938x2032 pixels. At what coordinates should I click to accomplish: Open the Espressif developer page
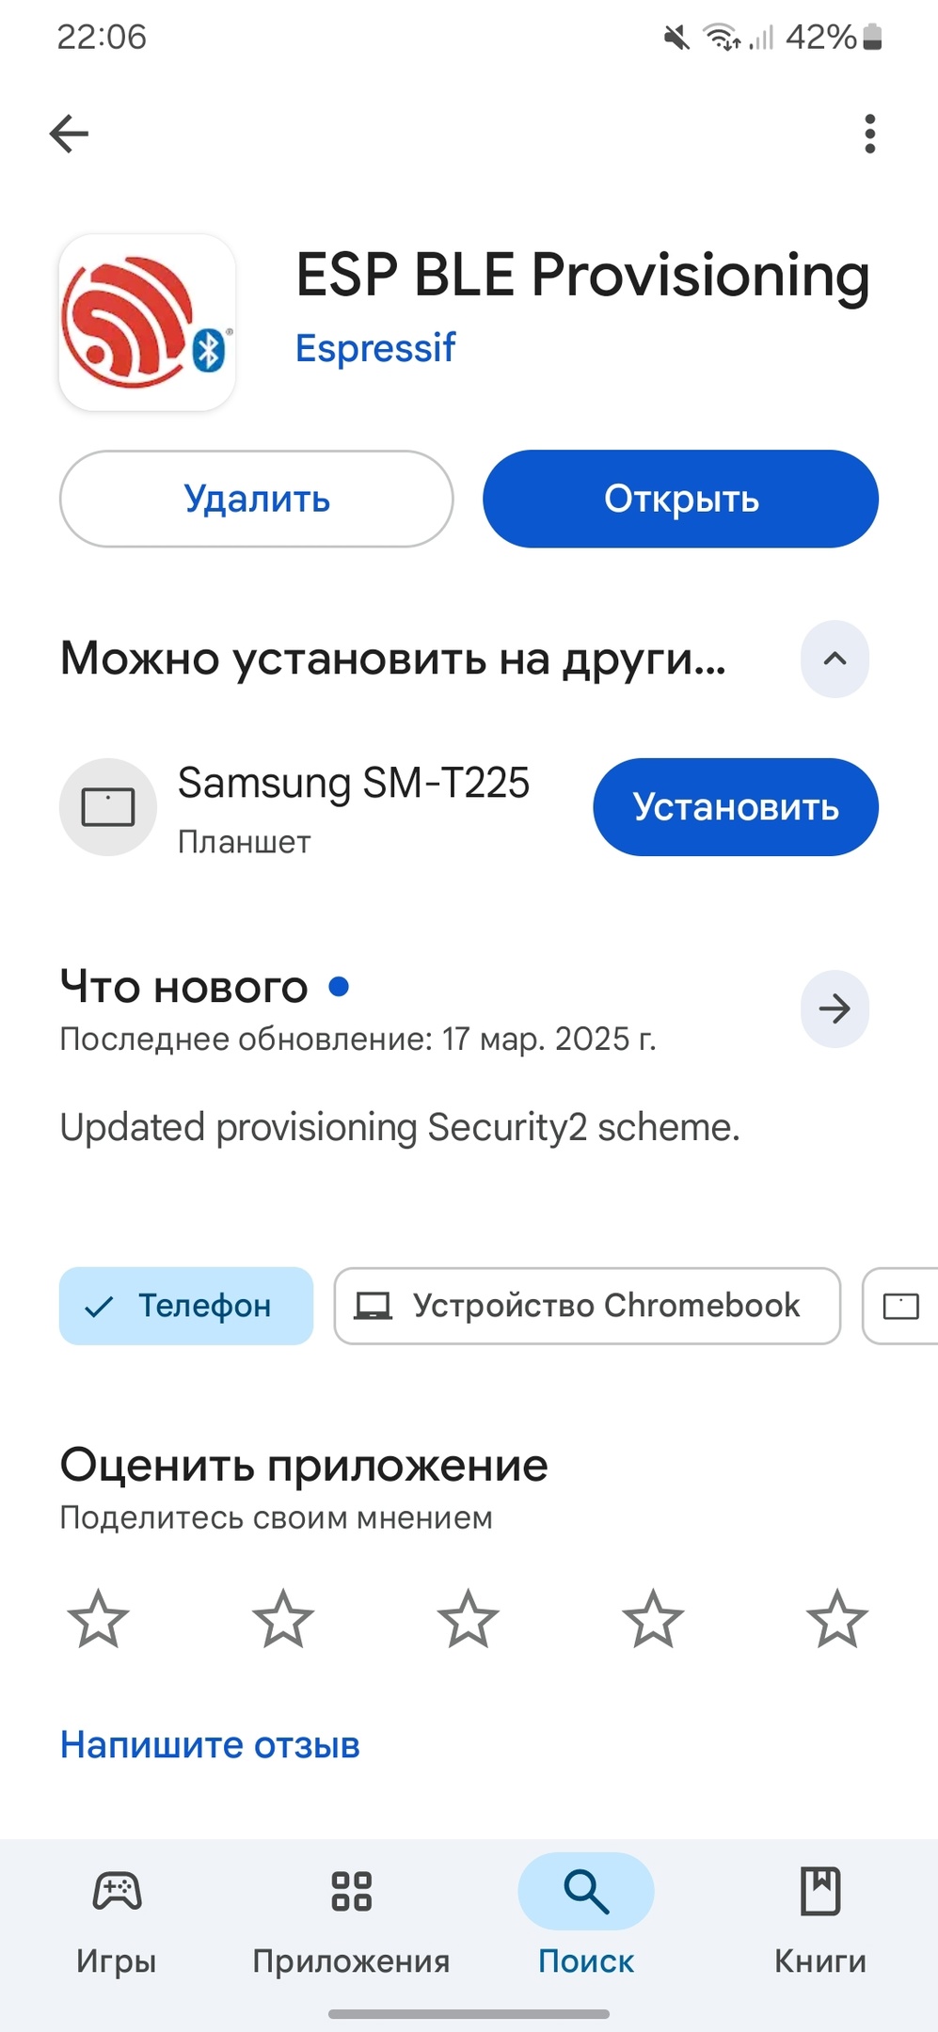[375, 348]
